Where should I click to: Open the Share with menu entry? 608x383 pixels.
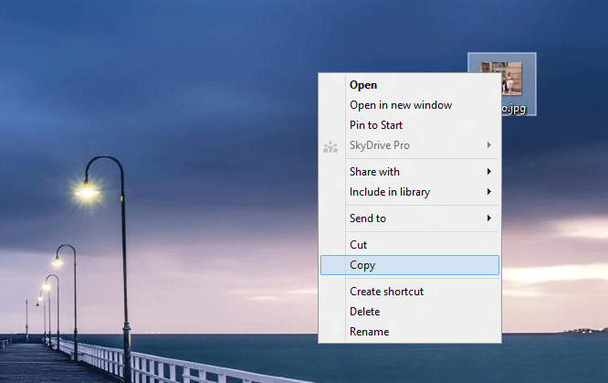click(374, 172)
